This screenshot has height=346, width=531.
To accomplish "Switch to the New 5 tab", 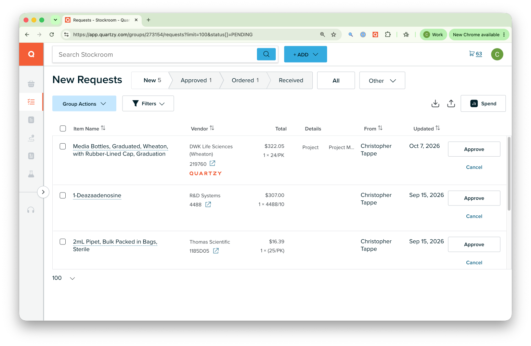I will (152, 80).
